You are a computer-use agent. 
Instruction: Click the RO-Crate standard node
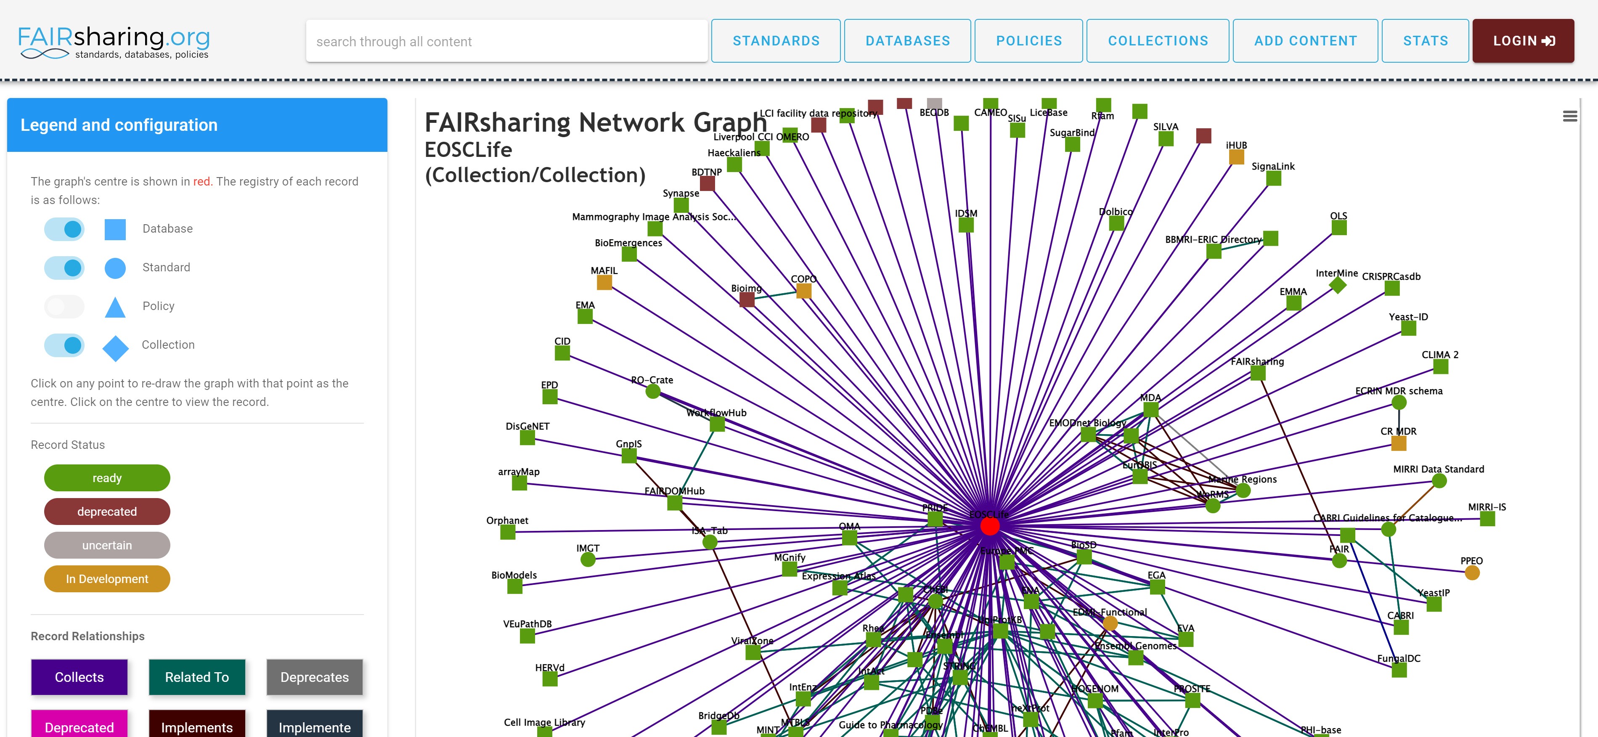(x=652, y=392)
